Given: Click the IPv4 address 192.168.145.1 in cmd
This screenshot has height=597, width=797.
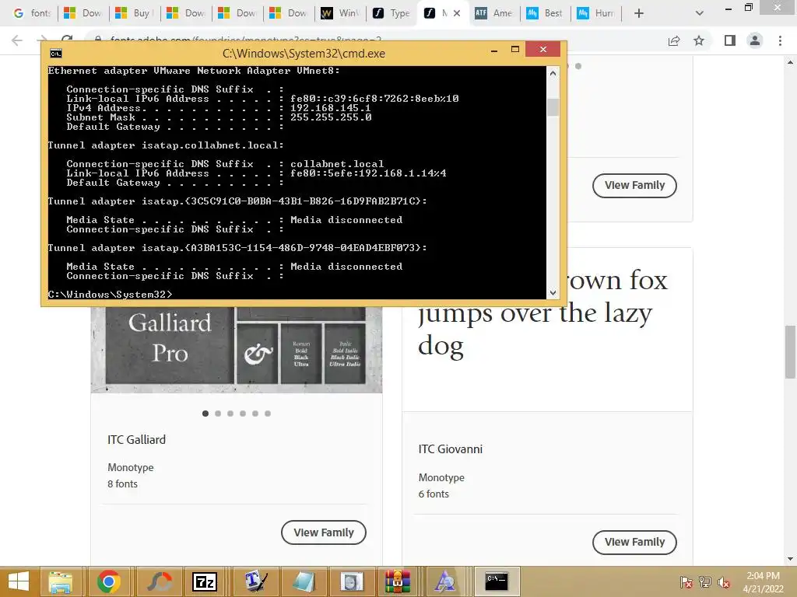Looking at the screenshot, I should [331, 108].
